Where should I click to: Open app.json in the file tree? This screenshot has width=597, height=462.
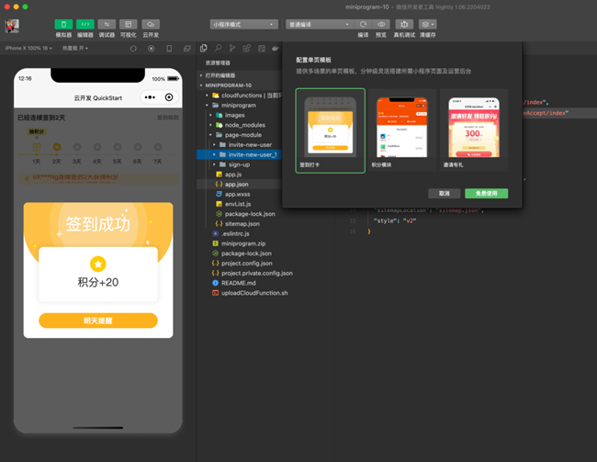(236, 184)
